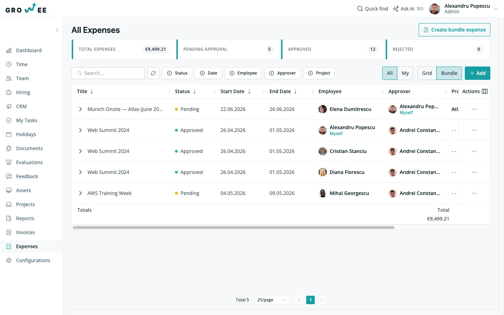Expand the user account dropdown chevron
The width and height of the screenshot is (504, 315).
[x=496, y=9]
